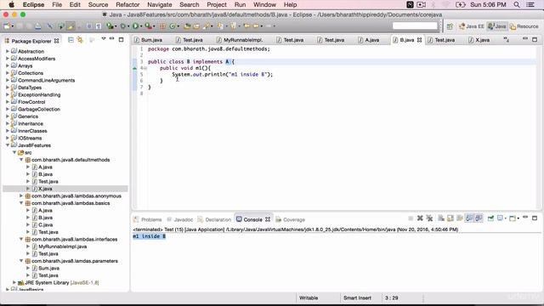
Task: Open the Package Explorer view menu triangle
Action: [104, 39]
